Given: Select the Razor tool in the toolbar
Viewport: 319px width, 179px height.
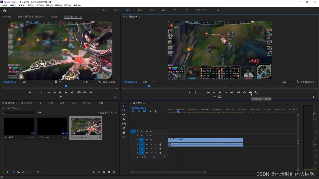Looking at the screenshot, I should (x=124, y=119).
